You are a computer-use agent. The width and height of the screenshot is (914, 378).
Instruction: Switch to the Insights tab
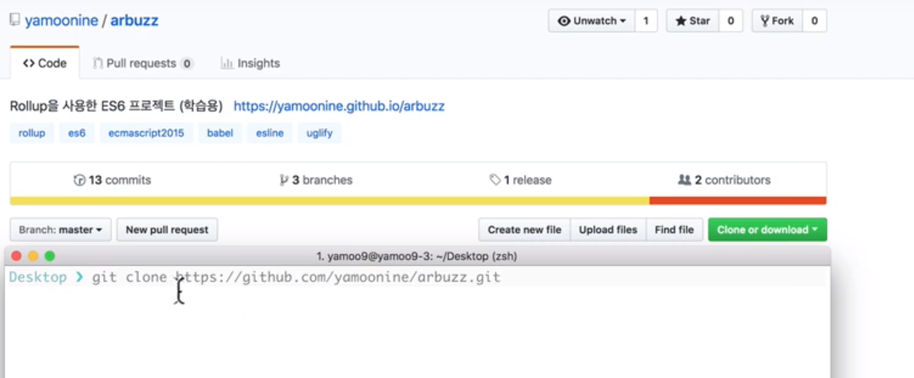pyautogui.click(x=251, y=63)
